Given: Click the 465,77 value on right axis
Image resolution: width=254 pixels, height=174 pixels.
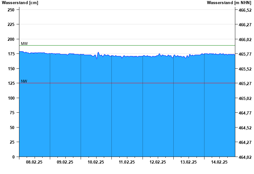Looking at the screenshot, I should [245, 54].
